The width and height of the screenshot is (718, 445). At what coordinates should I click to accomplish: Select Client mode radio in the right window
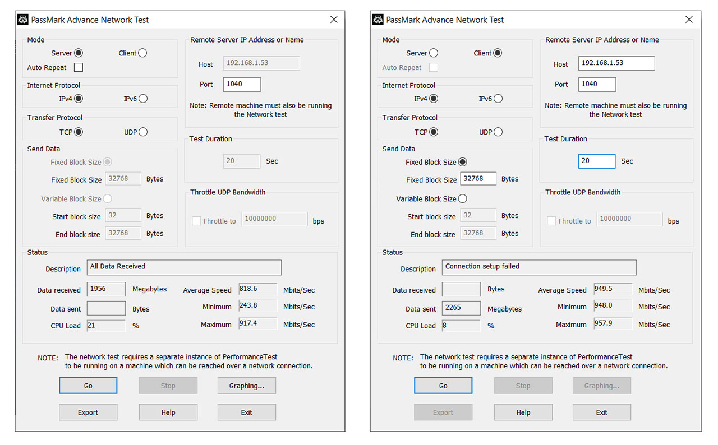498,53
